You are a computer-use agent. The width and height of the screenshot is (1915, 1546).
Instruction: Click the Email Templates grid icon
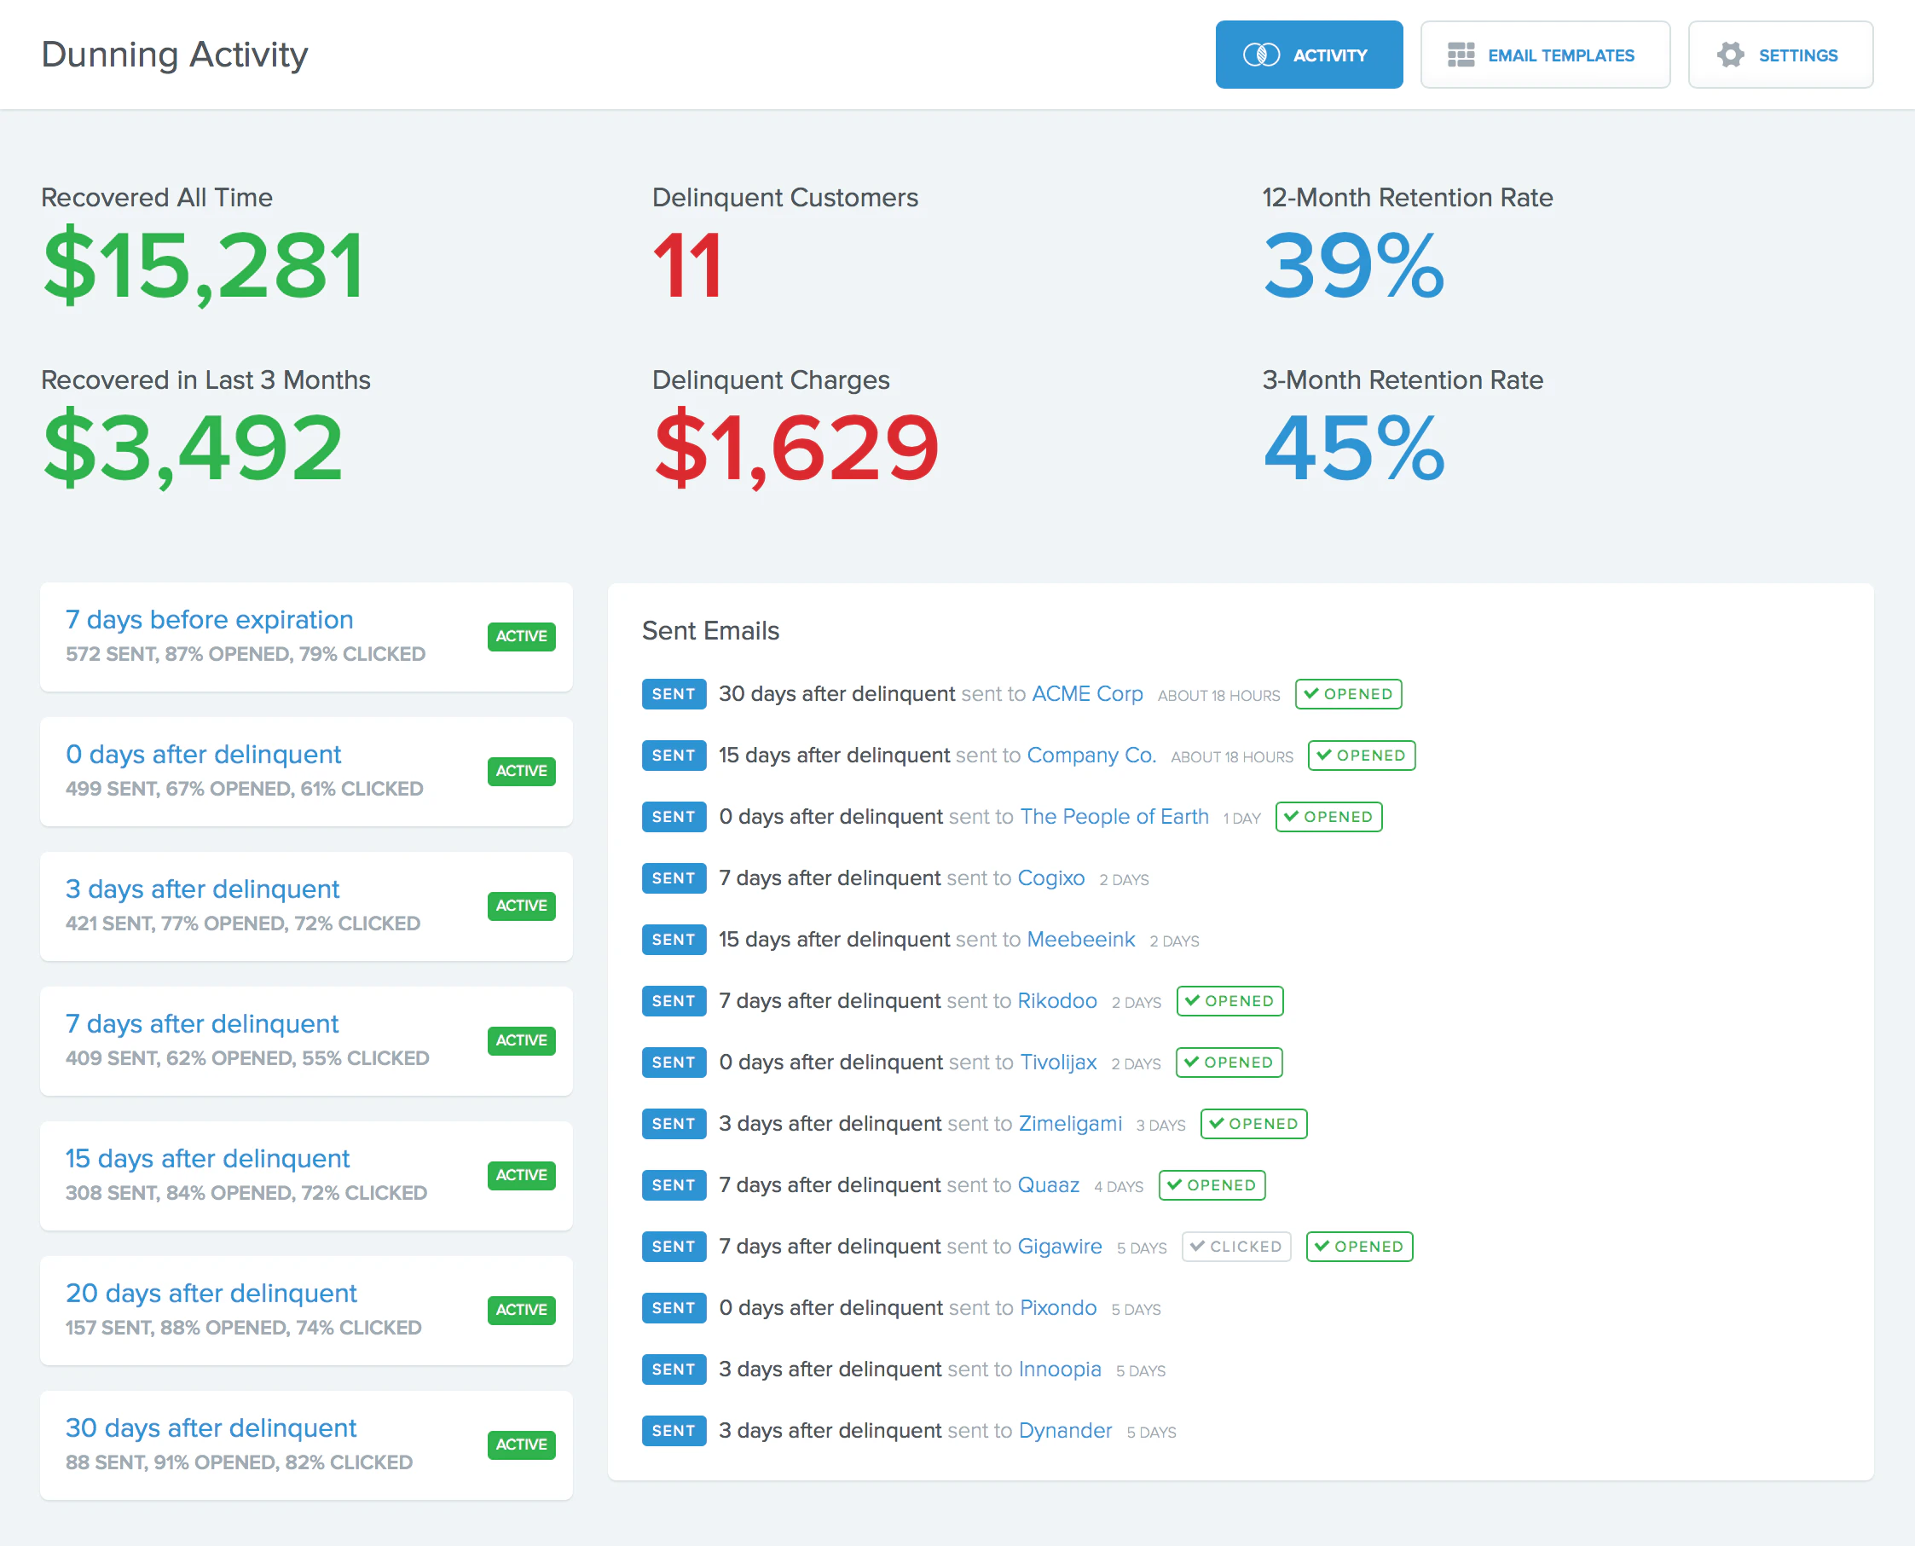[1460, 55]
